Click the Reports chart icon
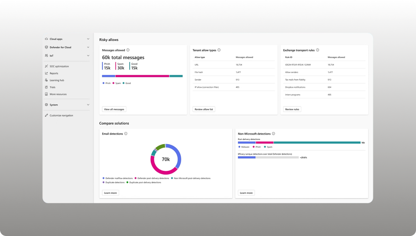This screenshot has width=416, height=236. click(46, 73)
